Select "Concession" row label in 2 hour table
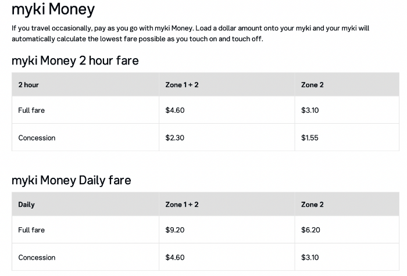 (x=37, y=138)
